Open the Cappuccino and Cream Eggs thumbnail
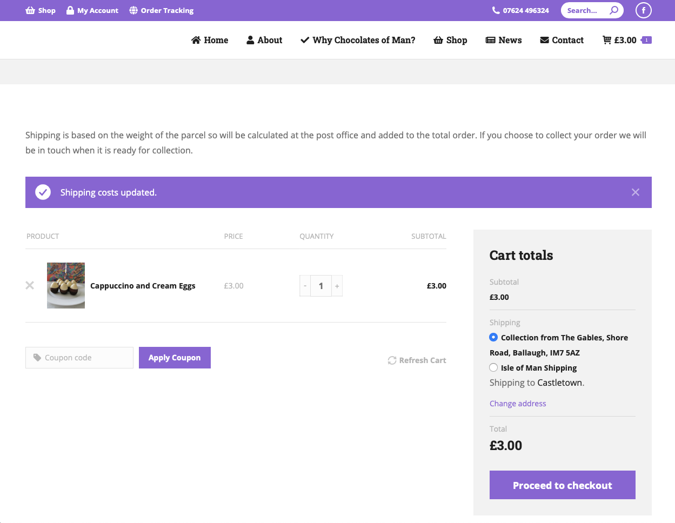 (x=66, y=285)
